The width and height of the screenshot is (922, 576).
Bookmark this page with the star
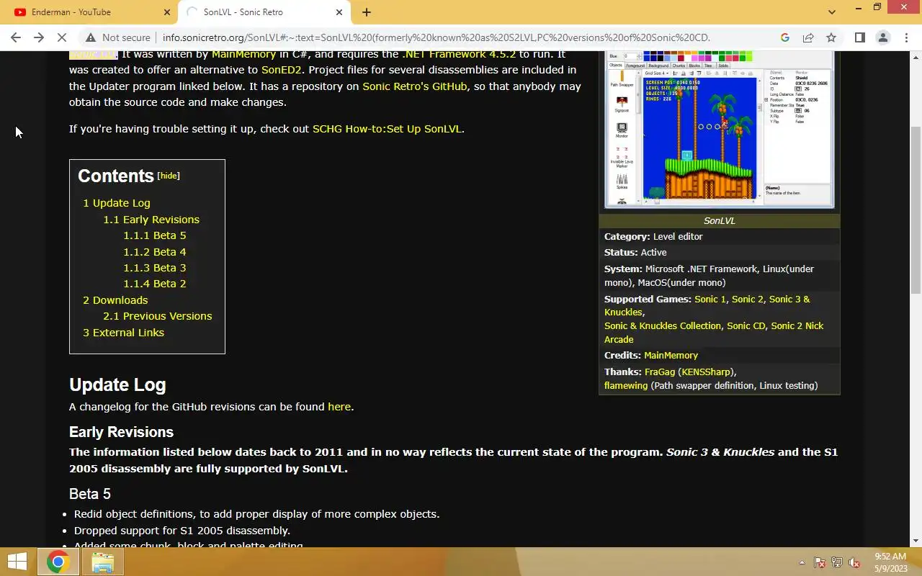pyautogui.click(x=831, y=37)
